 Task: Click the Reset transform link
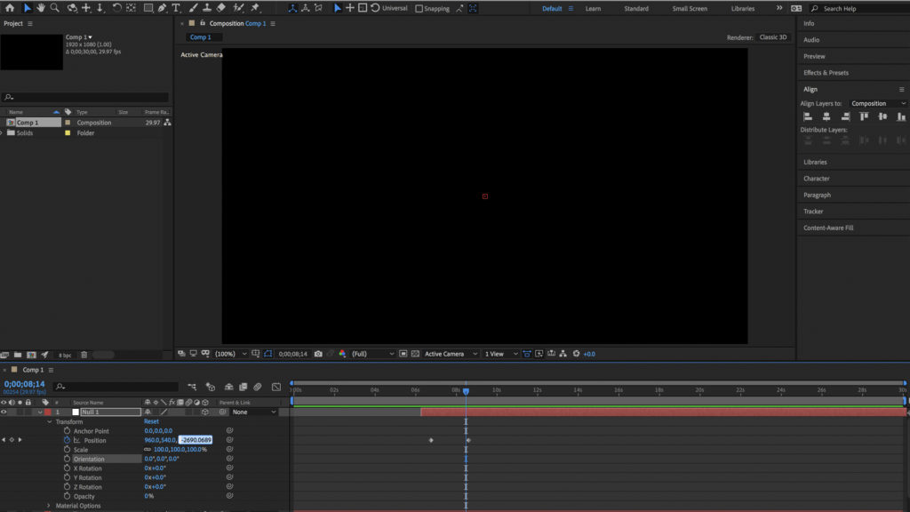[151, 421]
